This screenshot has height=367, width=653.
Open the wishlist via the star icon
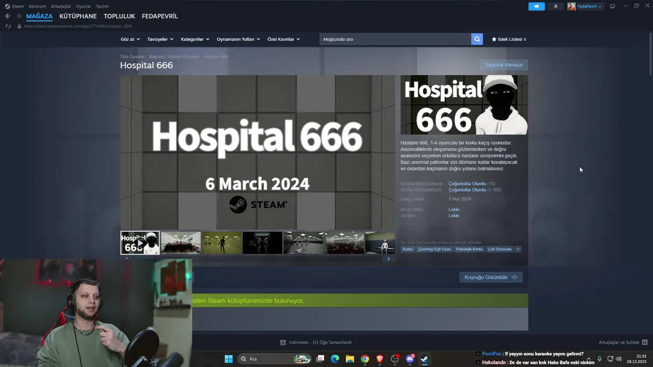pyautogui.click(x=494, y=39)
